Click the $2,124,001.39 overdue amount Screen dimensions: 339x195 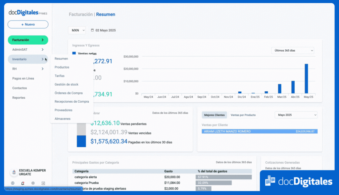[x=109, y=132]
